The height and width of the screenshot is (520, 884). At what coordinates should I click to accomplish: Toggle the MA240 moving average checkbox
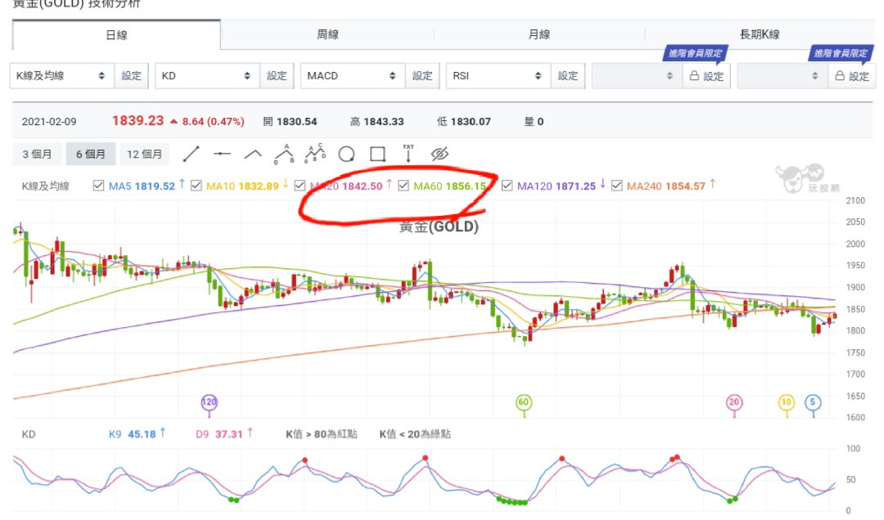point(617,186)
